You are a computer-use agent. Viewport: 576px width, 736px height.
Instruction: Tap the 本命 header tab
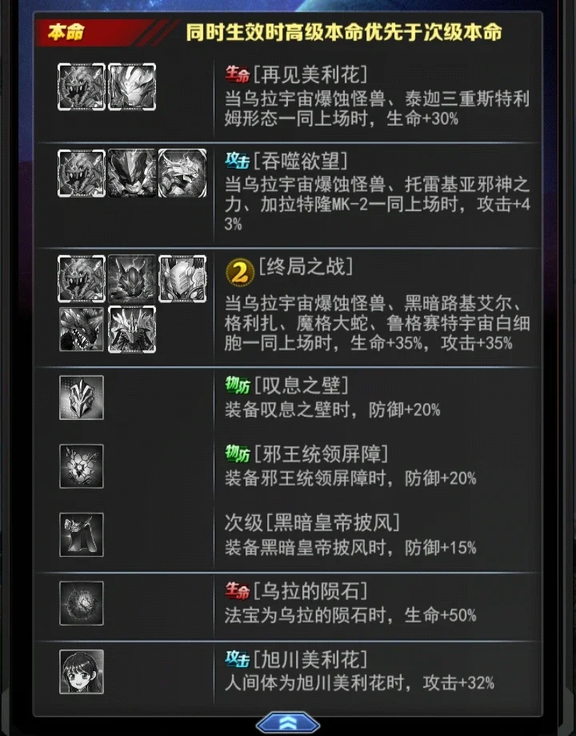coord(66,32)
